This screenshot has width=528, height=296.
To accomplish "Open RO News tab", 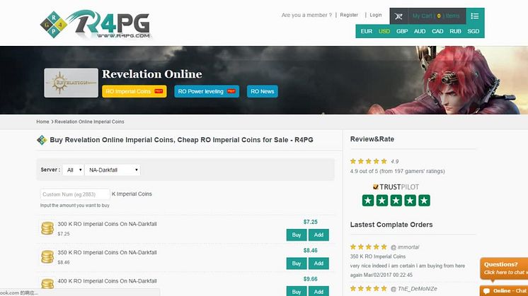I will click(x=263, y=91).
